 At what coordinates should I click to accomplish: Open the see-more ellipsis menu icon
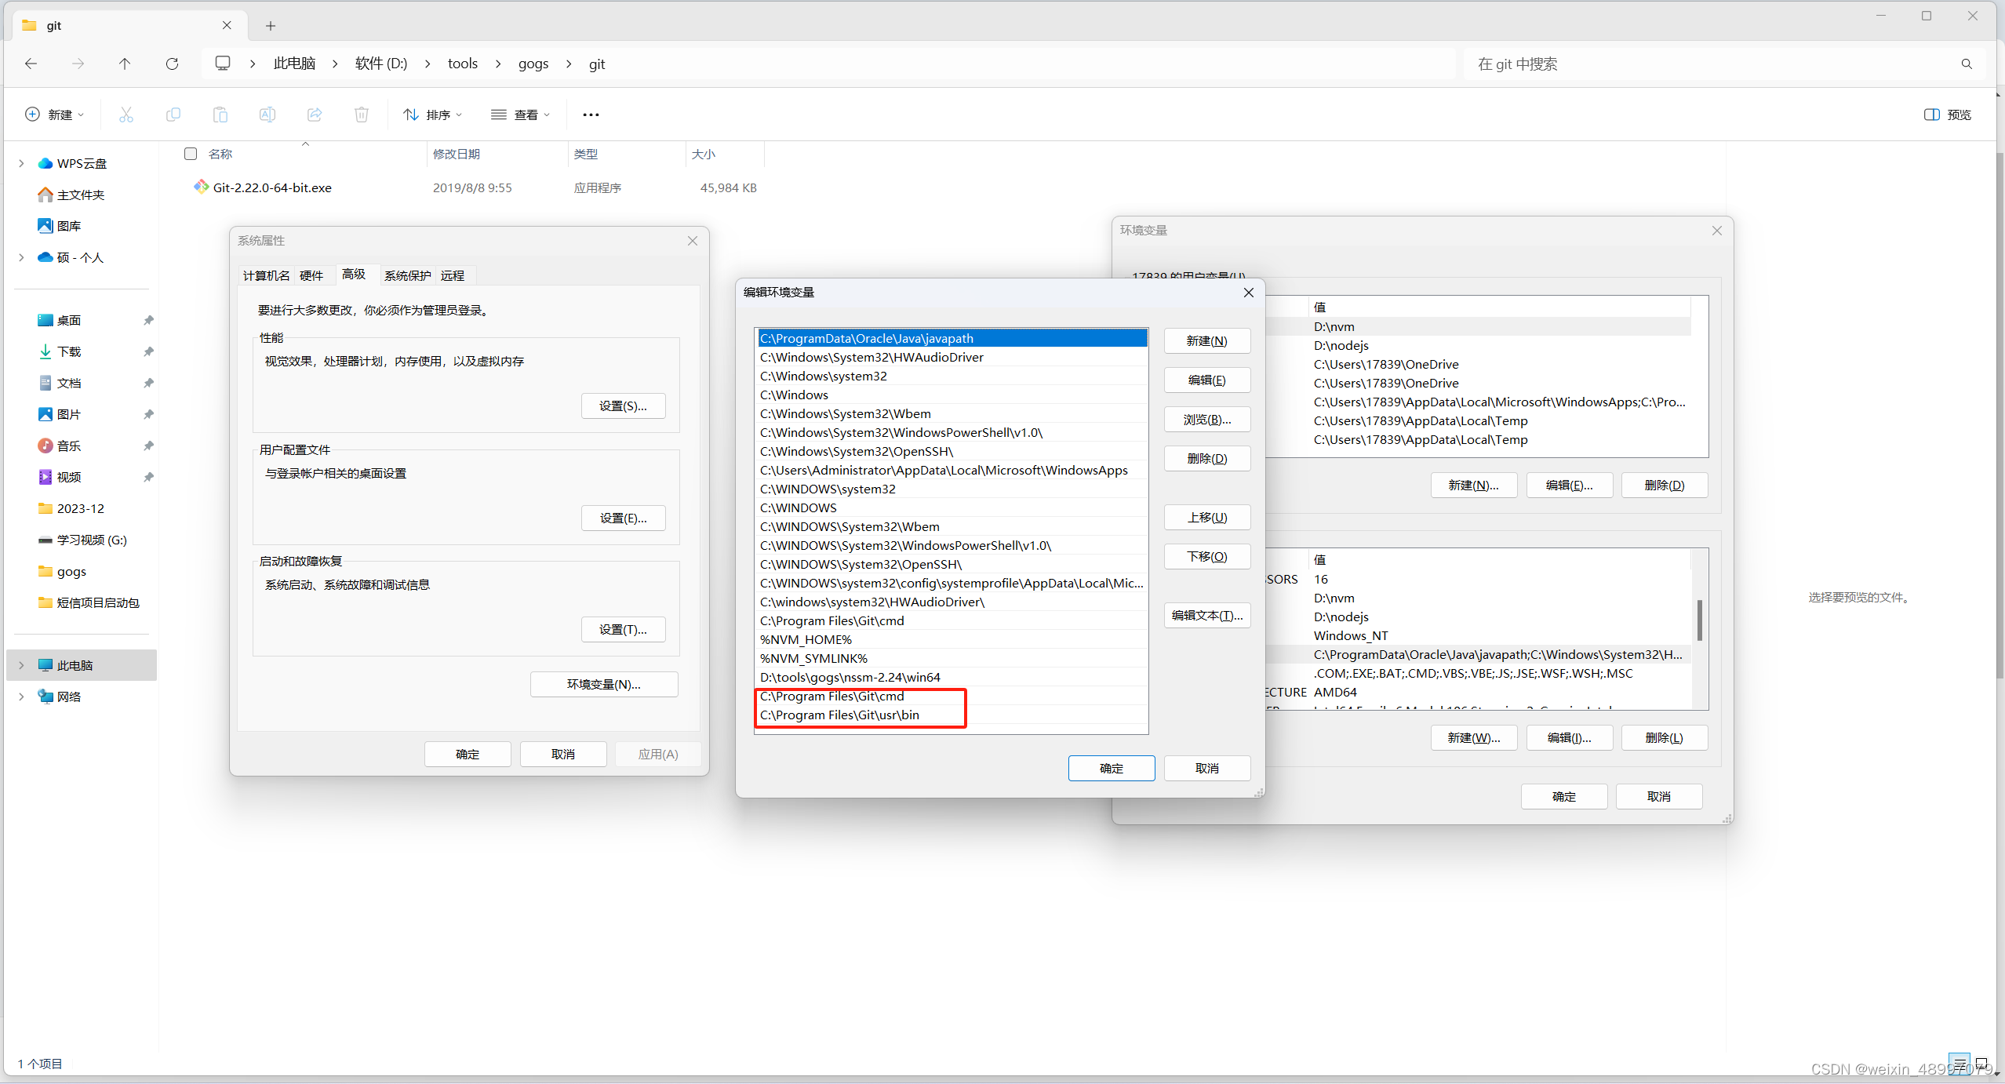pos(590,115)
